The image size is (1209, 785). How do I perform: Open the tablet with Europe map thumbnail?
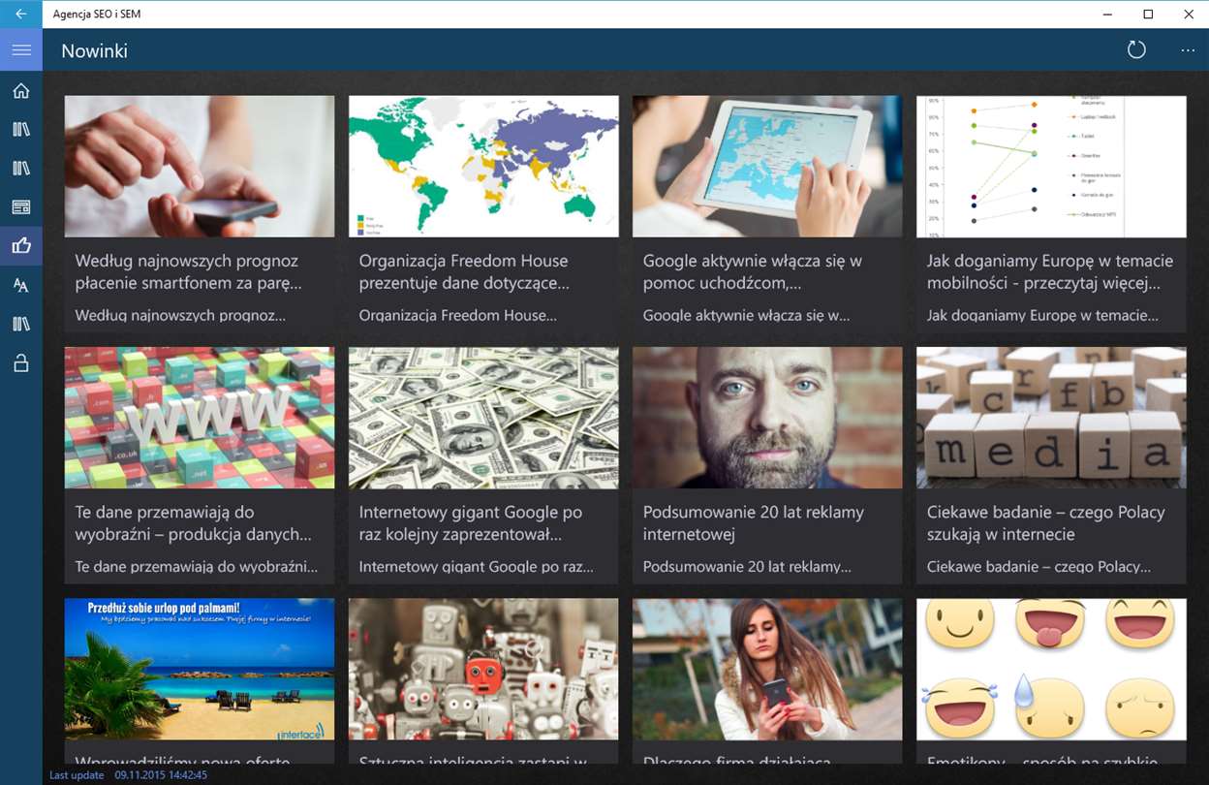pyautogui.click(x=767, y=166)
